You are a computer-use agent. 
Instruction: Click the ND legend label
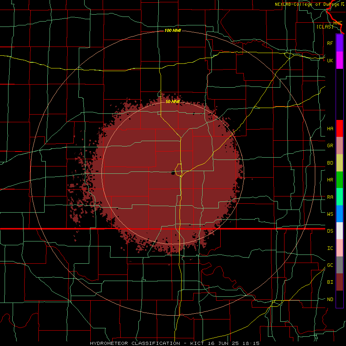330,299
